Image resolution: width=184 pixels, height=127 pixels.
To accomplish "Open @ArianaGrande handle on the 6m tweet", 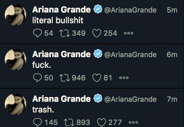I will (130, 55).
